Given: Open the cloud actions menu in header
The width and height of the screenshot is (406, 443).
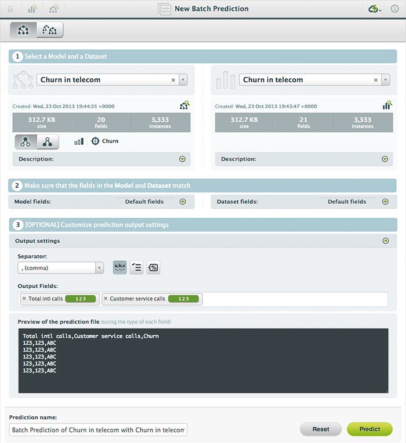Looking at the screenshot, I should (375, 9).
